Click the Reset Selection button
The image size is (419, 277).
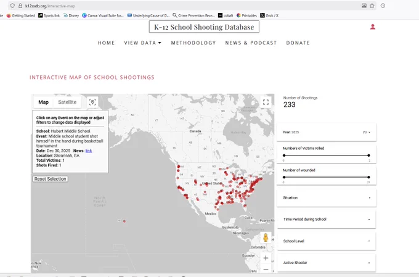coord(51,179)
